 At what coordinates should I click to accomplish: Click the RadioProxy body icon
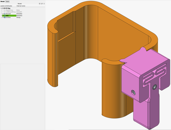tap(5, 10)
